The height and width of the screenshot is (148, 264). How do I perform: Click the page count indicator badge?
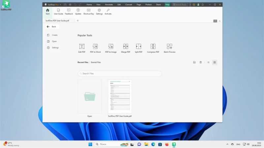click(x=215, y=21)
